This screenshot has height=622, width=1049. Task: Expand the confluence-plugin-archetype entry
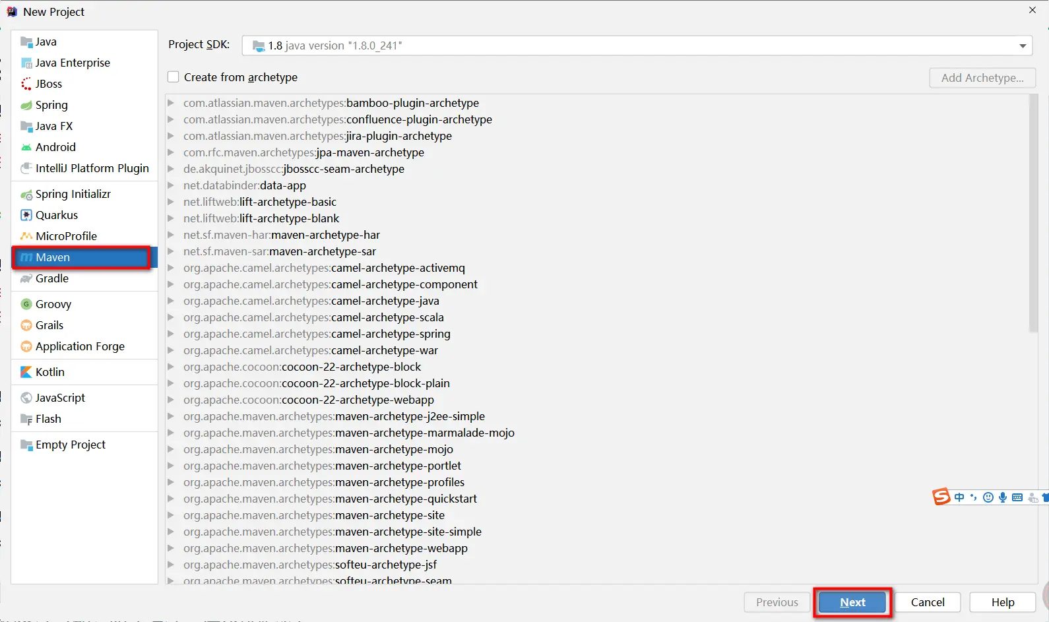(x=171, y=119)
